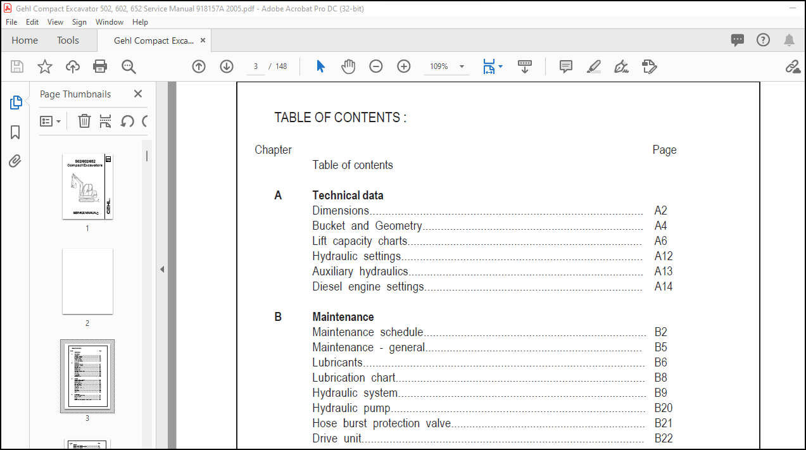Close the Gehl Compact Excavator document tab

point(203,41)
